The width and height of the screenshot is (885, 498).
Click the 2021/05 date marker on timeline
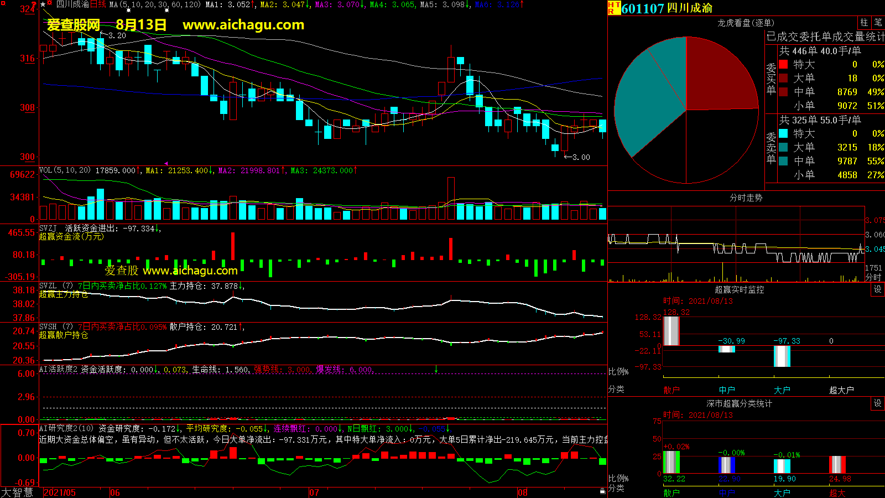coord(60,492)
